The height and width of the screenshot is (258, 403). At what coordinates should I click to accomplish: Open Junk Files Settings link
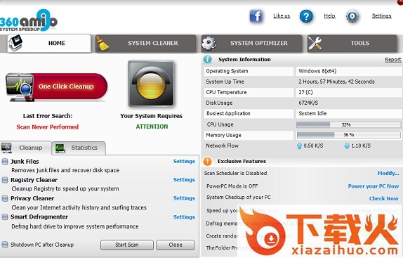click(x=184, y=161)
